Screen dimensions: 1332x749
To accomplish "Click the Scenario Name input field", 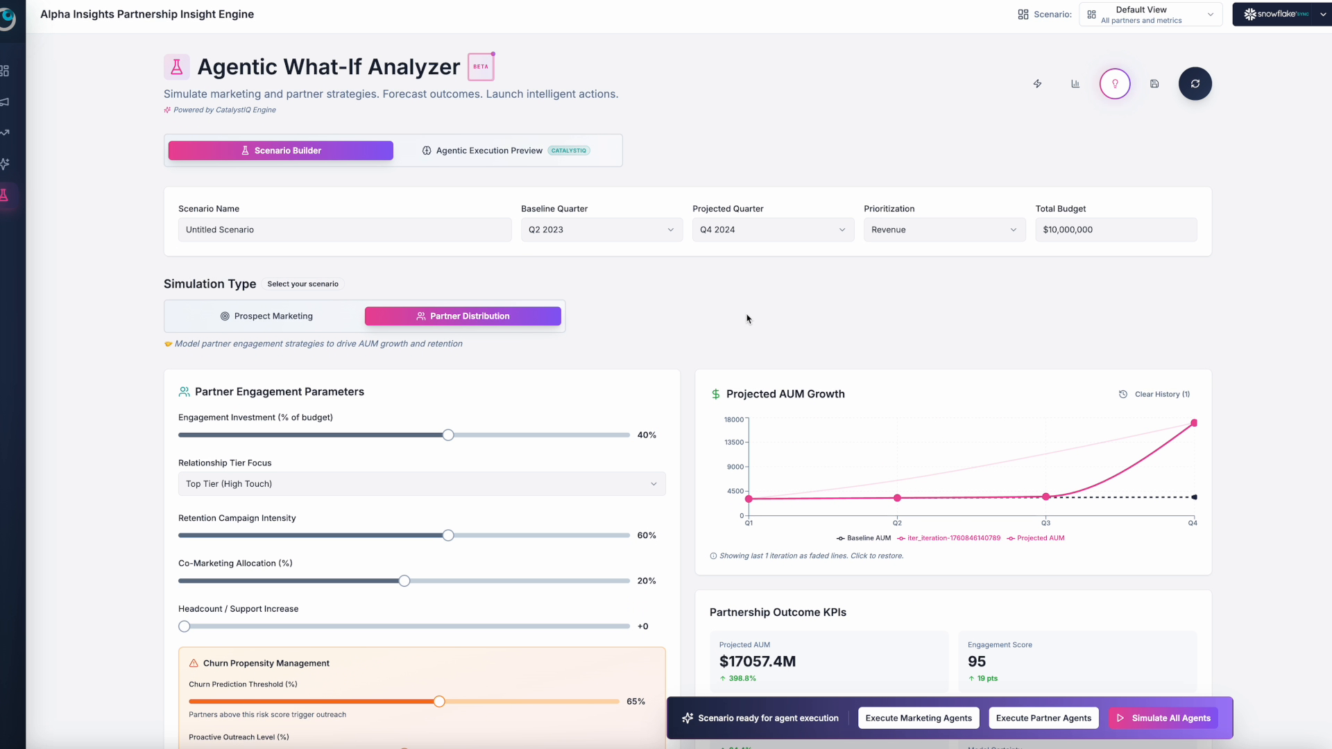I will 344,230.
